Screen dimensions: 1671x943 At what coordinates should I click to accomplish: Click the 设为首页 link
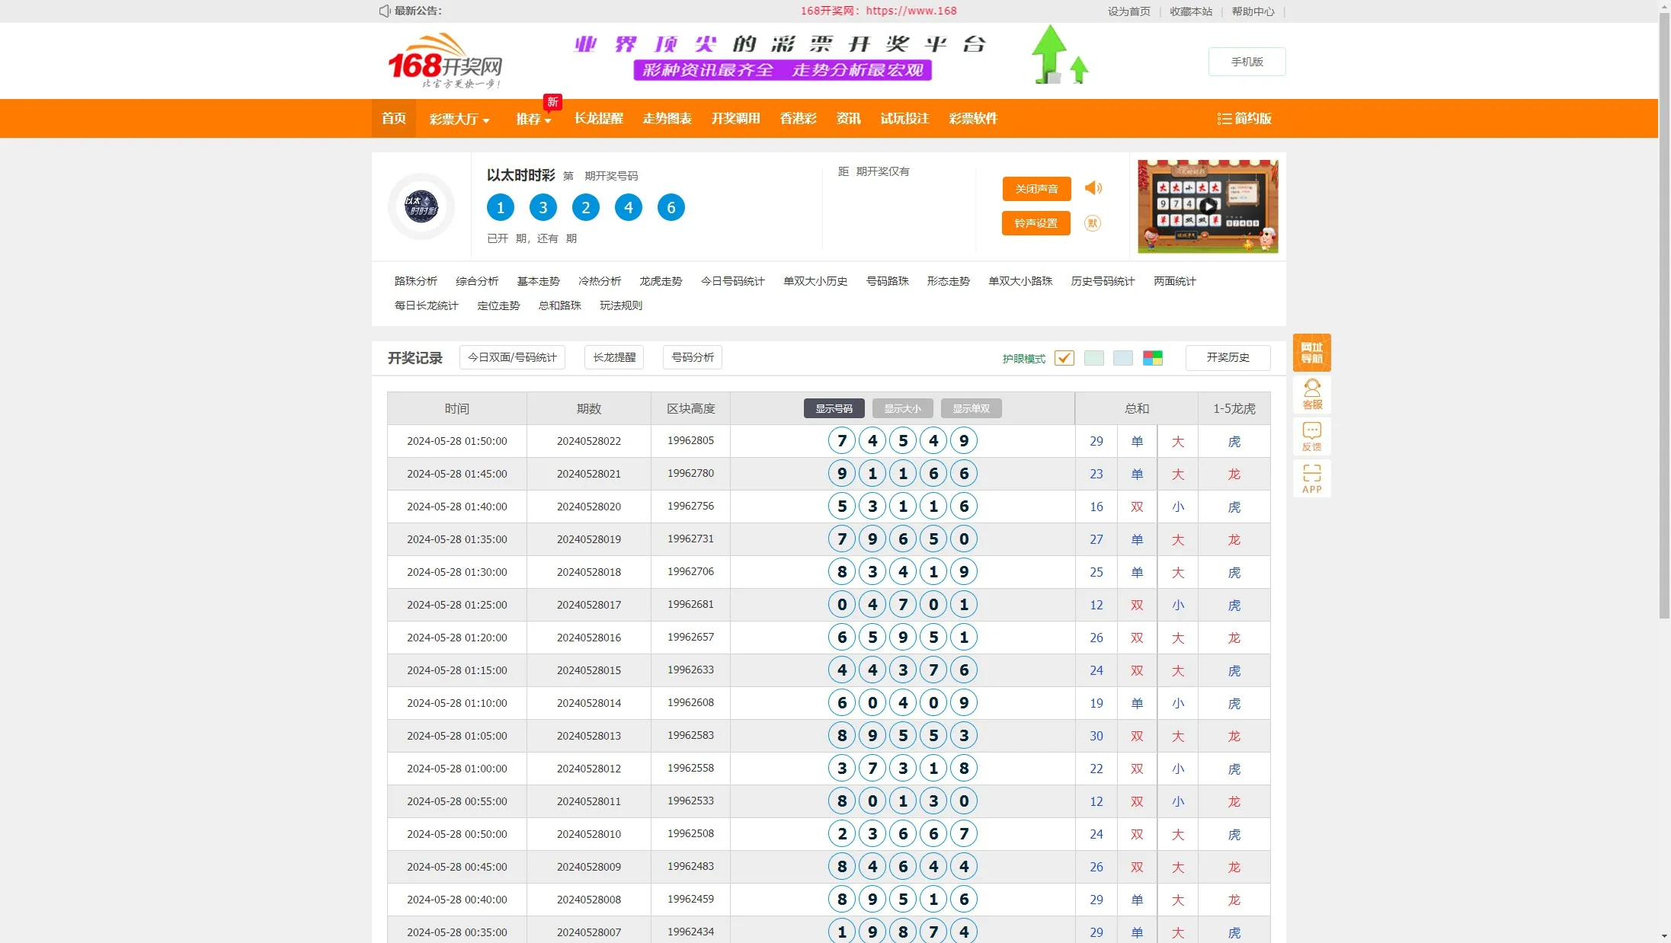(x=1128, y=11)
